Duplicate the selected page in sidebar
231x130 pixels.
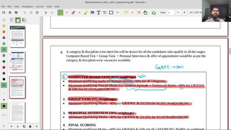point(24,126)
